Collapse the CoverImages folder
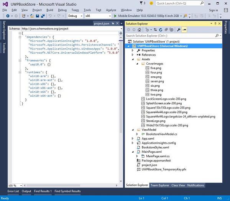Viewport: 230px width, 201px height. click(x=138, y=64)
